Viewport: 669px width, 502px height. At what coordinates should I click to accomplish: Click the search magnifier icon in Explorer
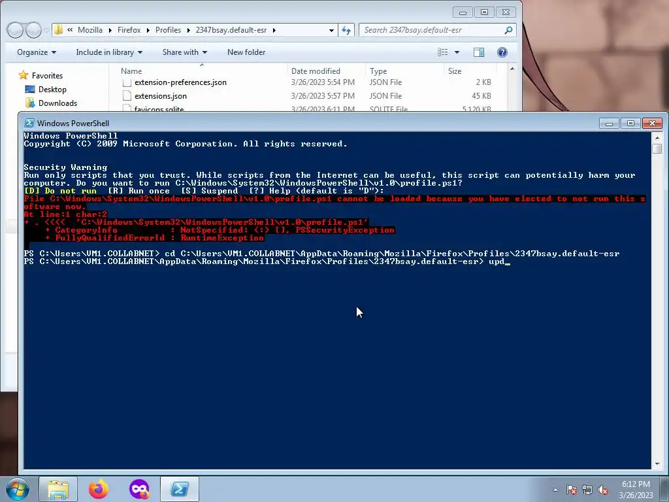508,30
